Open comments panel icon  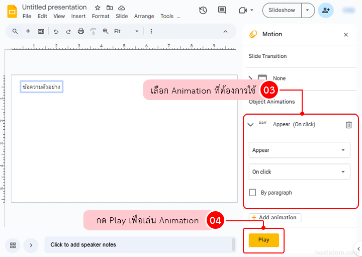tap(222, 10)
